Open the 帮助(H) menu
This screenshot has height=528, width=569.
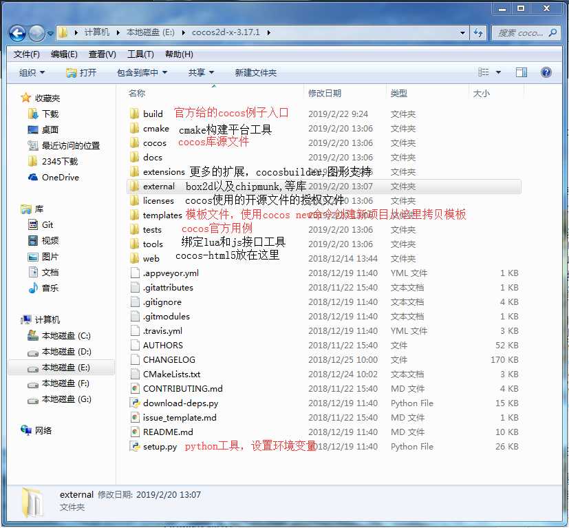coord(179,54)
